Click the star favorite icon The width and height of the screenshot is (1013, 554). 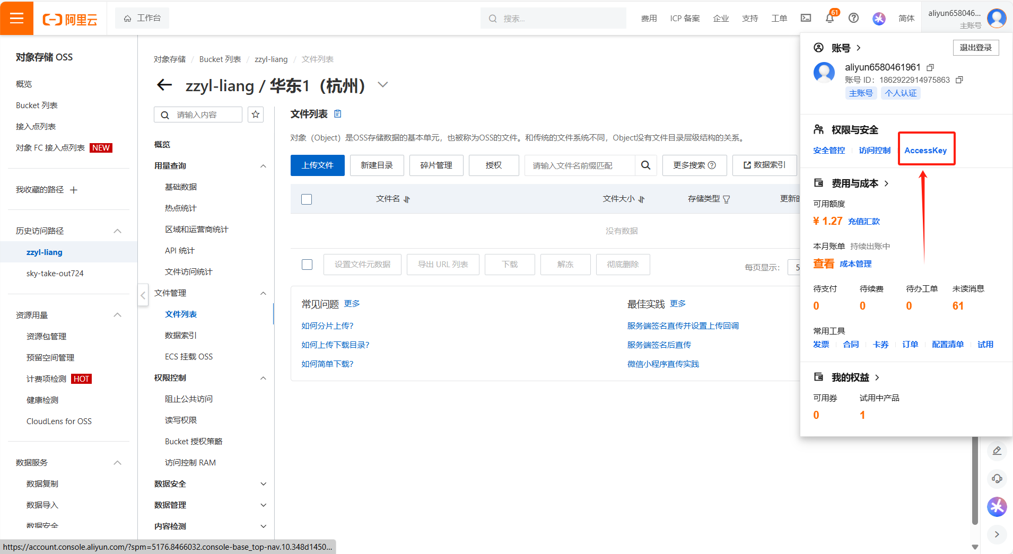pos(256,115)
